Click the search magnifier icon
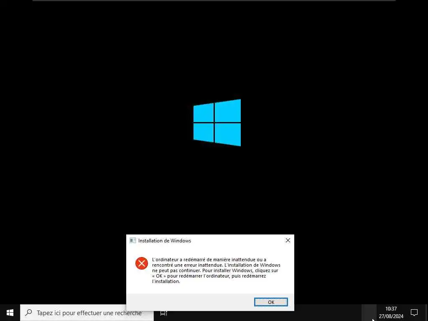The image size is (428, 321). [x=28, y=313]
